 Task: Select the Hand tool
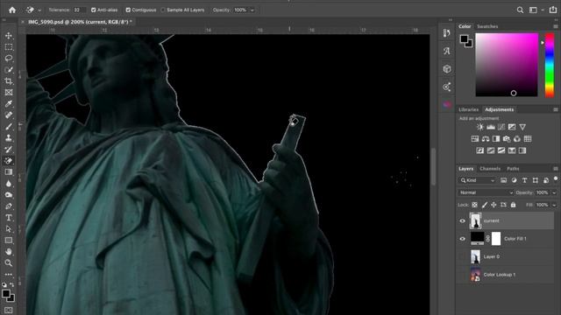[x=9, y=252]
